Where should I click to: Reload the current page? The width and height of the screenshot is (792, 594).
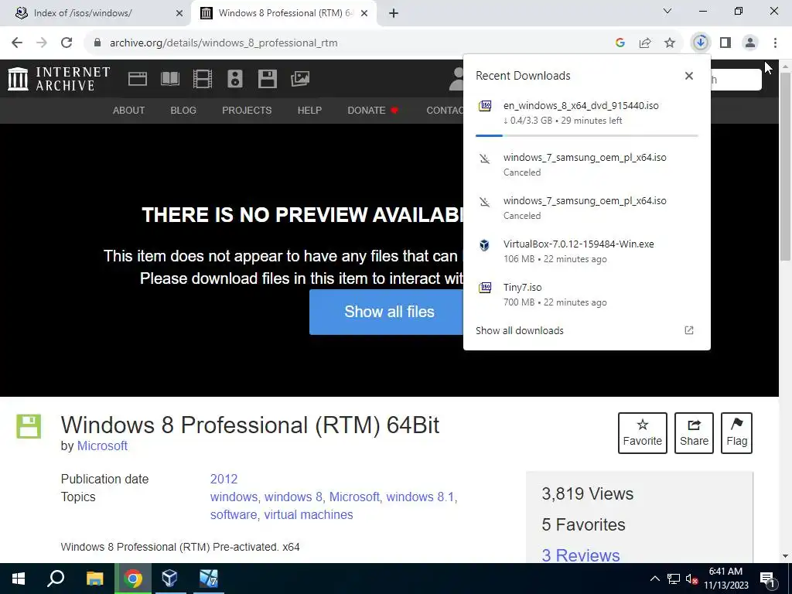[x=67, y=43]
